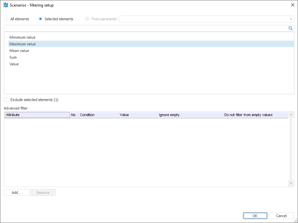The width and height of the screenshot is (298, 223).
Task: Click advanced filter scrollbar down arrow
Action: 291,183
